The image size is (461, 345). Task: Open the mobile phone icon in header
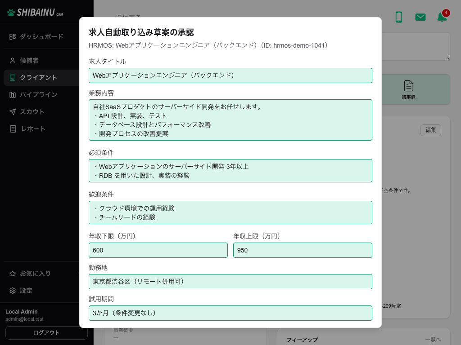[x=399, y=17]
